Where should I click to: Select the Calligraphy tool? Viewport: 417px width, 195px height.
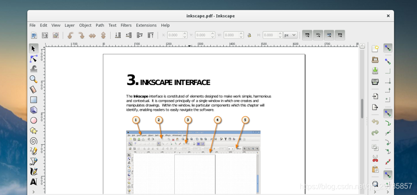[x=33, y=172]
